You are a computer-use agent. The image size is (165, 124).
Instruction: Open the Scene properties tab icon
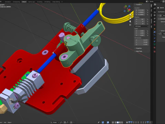[155, 22]
